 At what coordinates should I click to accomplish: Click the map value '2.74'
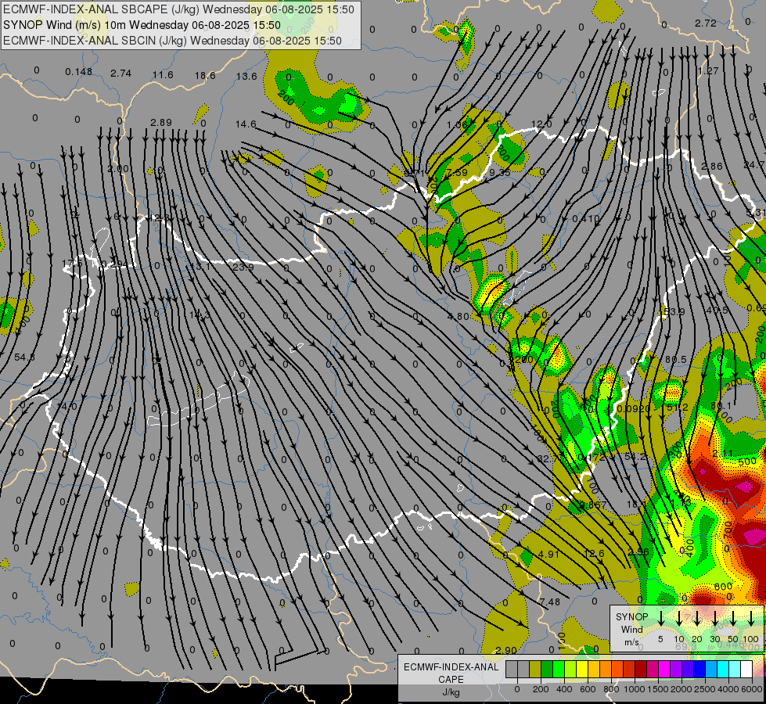[120, 74]
